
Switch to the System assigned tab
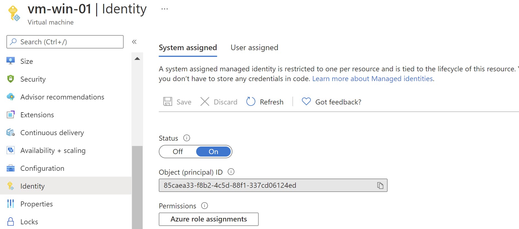(188, 48)
